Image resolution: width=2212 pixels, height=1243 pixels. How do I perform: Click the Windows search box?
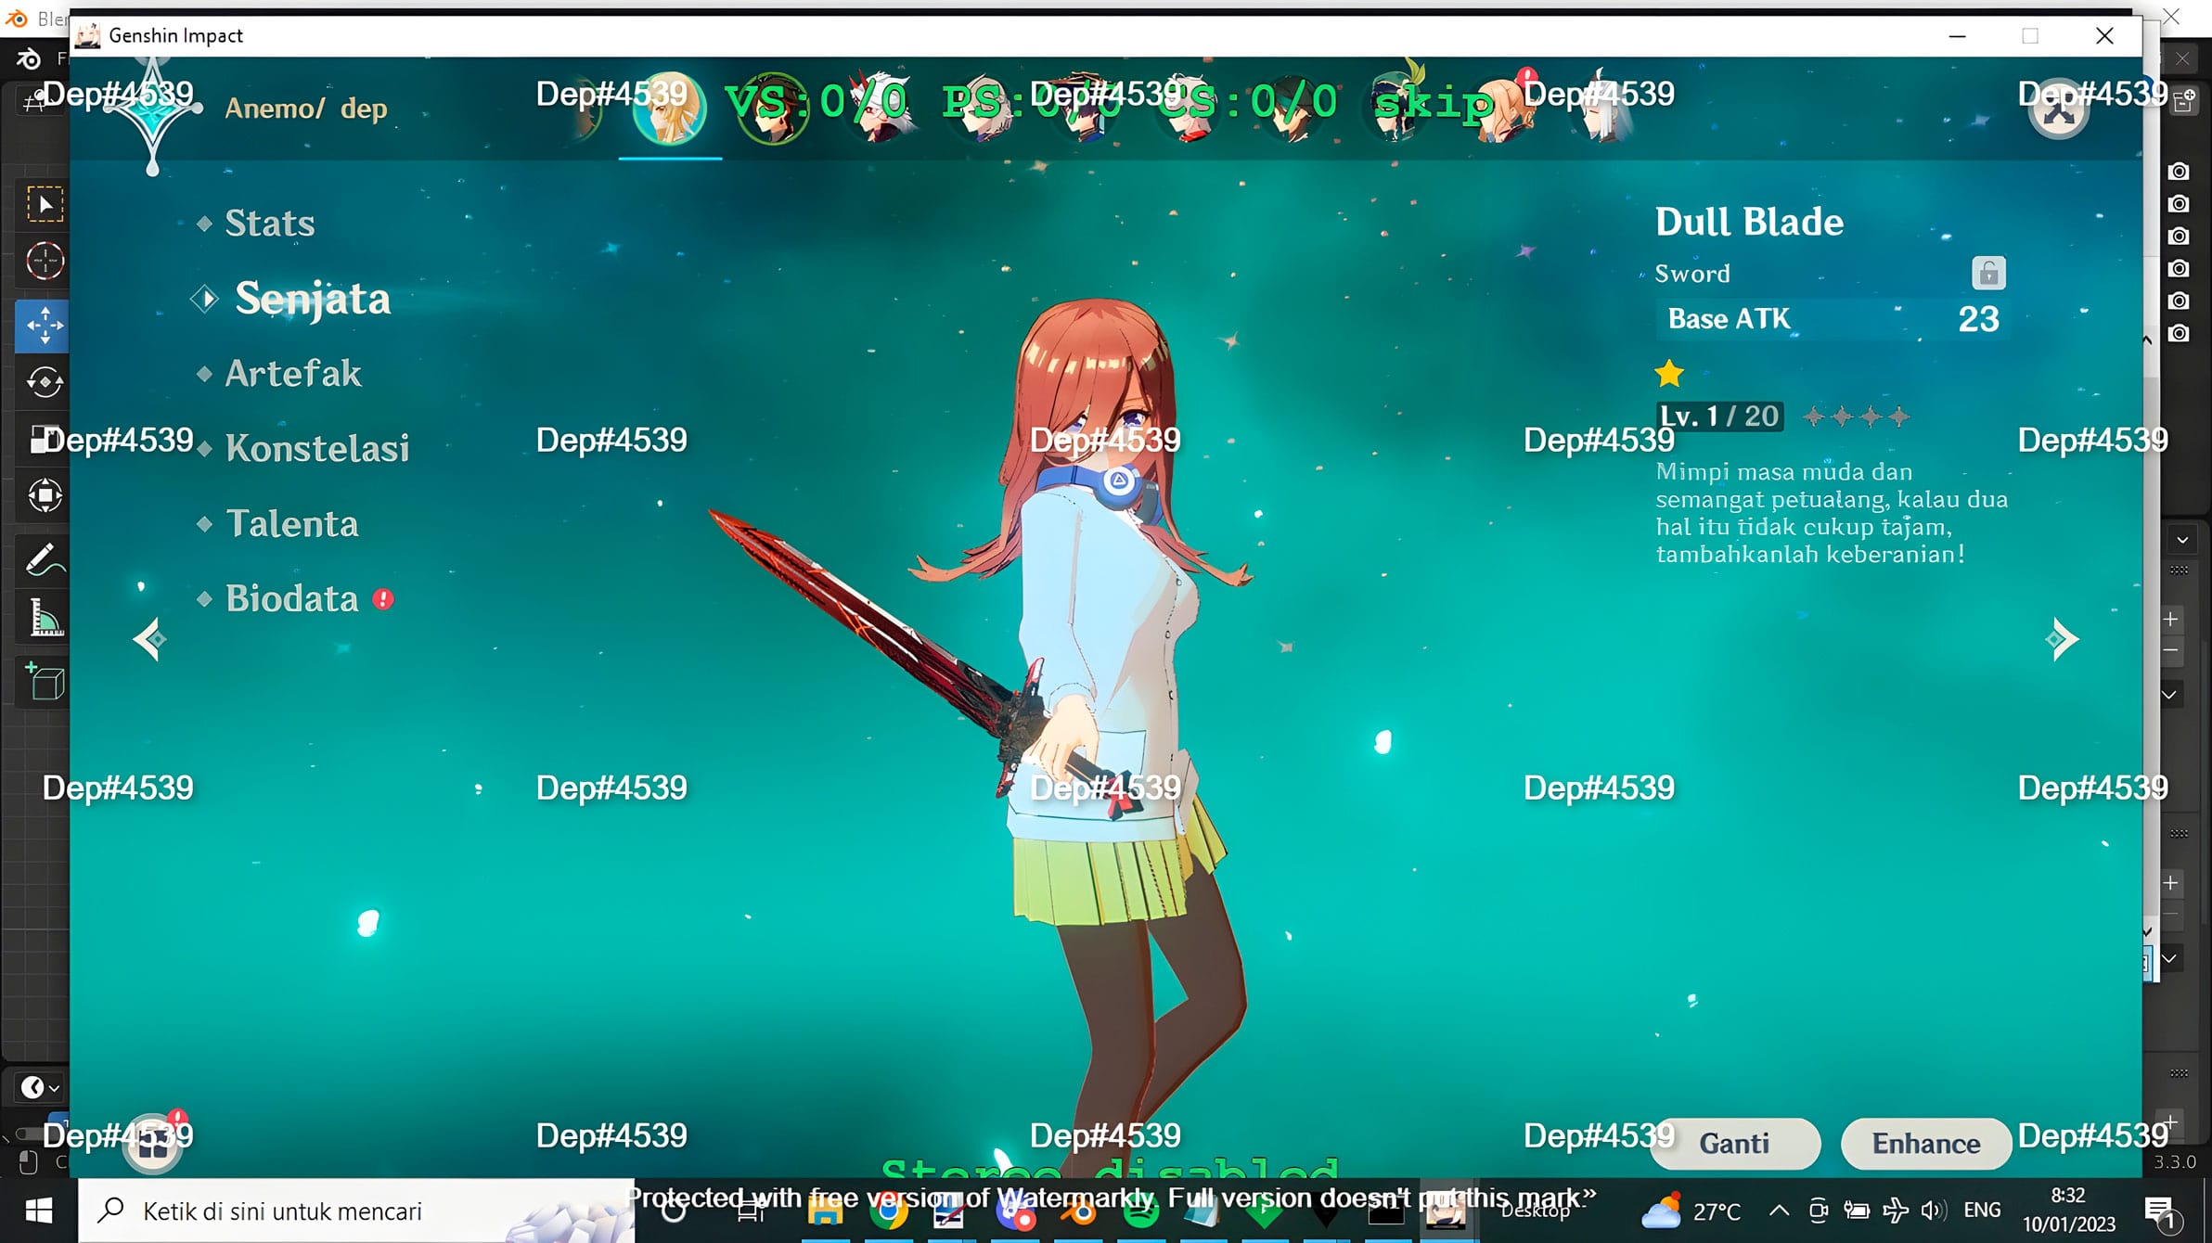tap(356, 1211)
